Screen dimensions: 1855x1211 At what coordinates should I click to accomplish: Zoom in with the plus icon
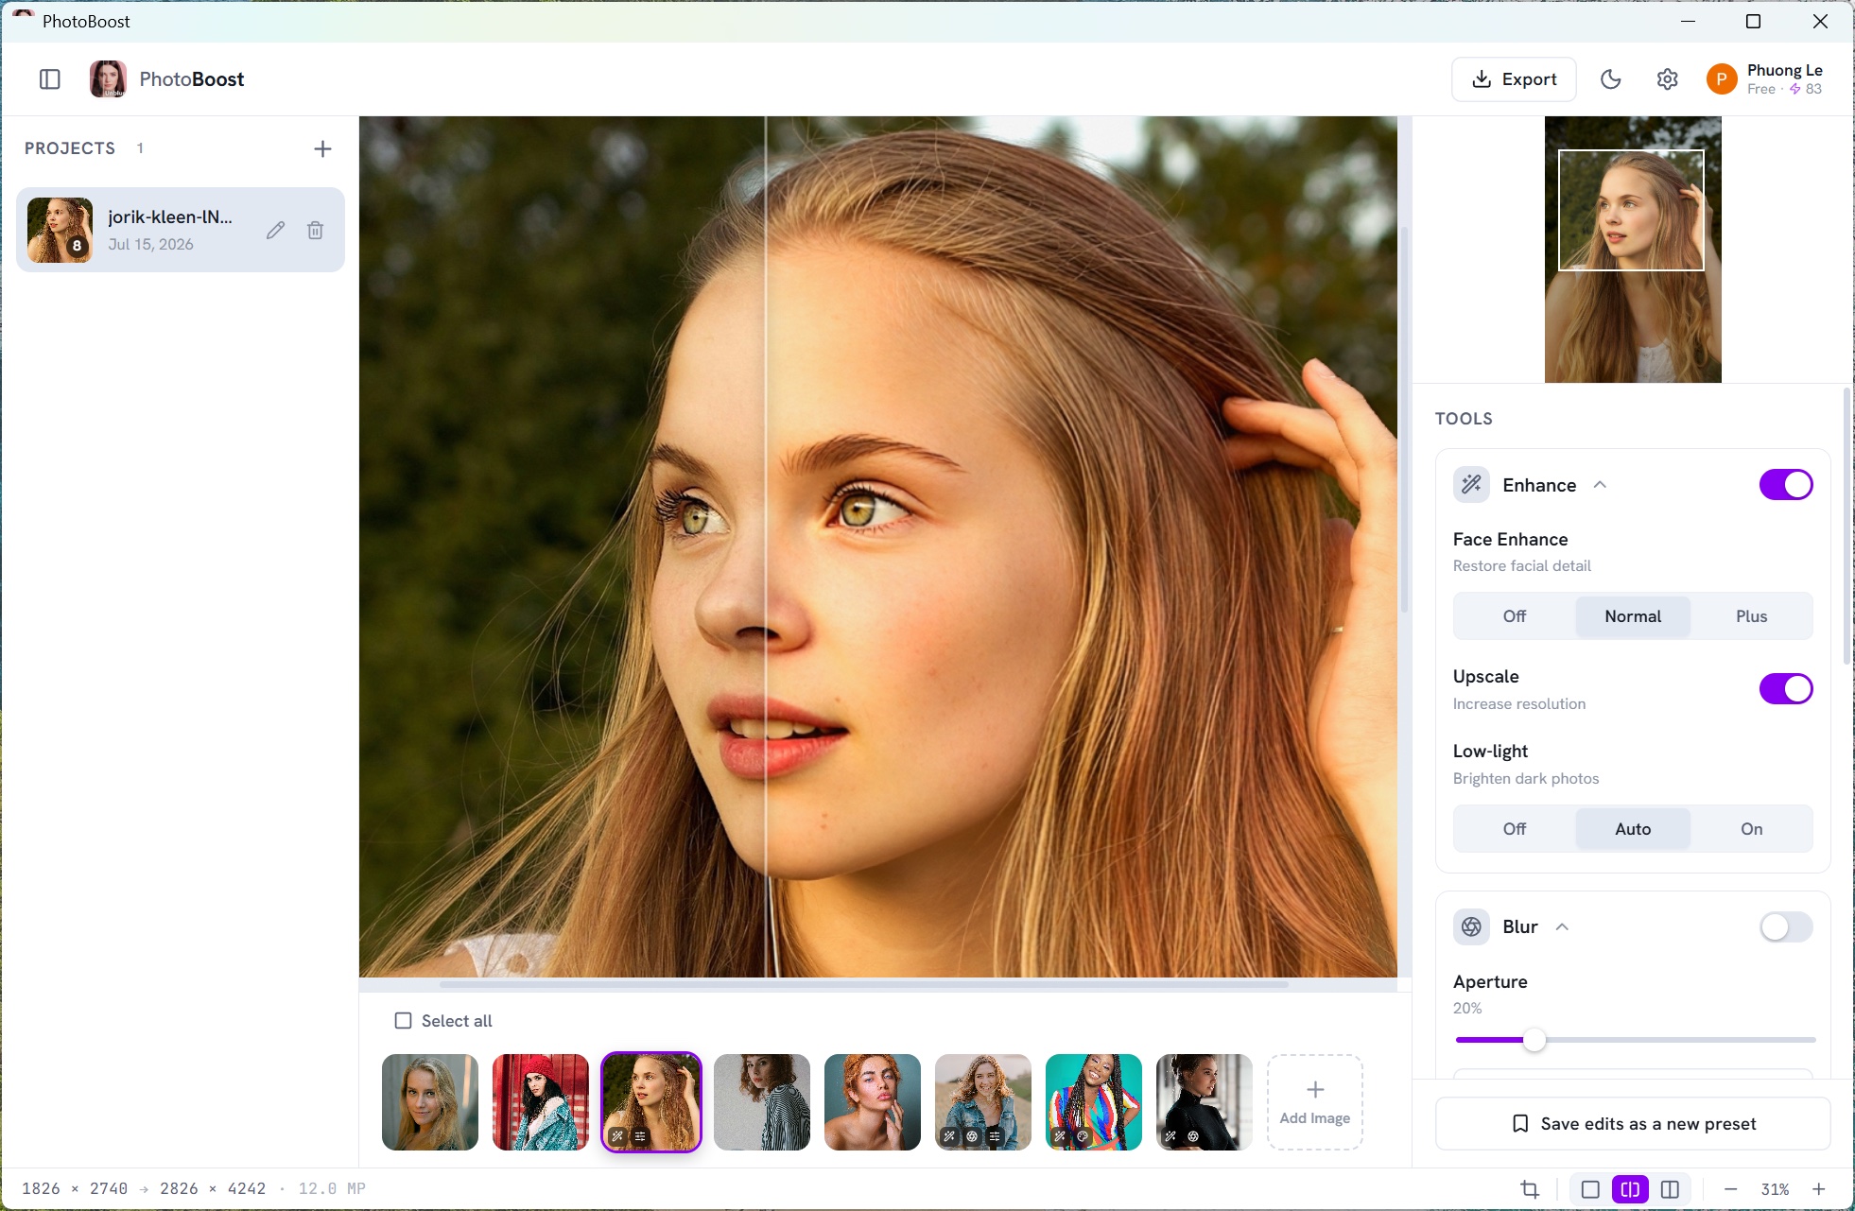1819,1189
